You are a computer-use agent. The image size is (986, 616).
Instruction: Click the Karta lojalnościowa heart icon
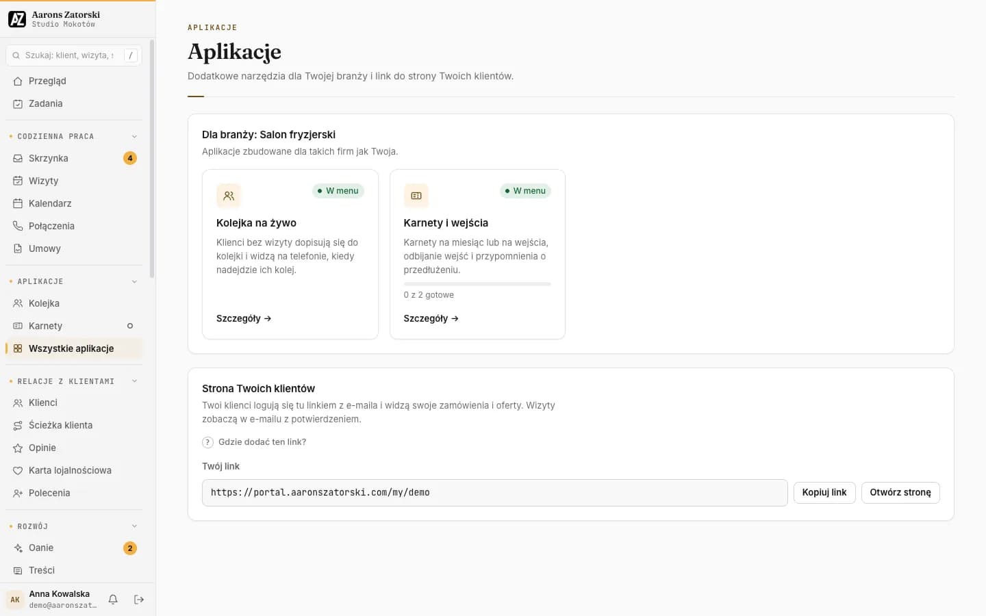[x=18, y=471]
